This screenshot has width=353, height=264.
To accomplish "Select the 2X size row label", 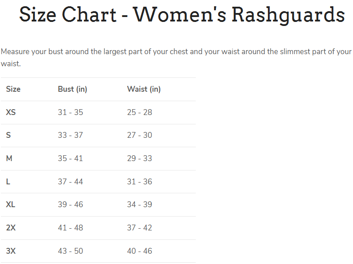I will coord(11,228).
